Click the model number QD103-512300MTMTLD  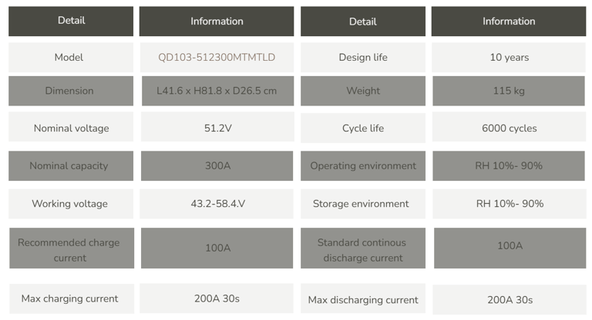tap(217, 57)
